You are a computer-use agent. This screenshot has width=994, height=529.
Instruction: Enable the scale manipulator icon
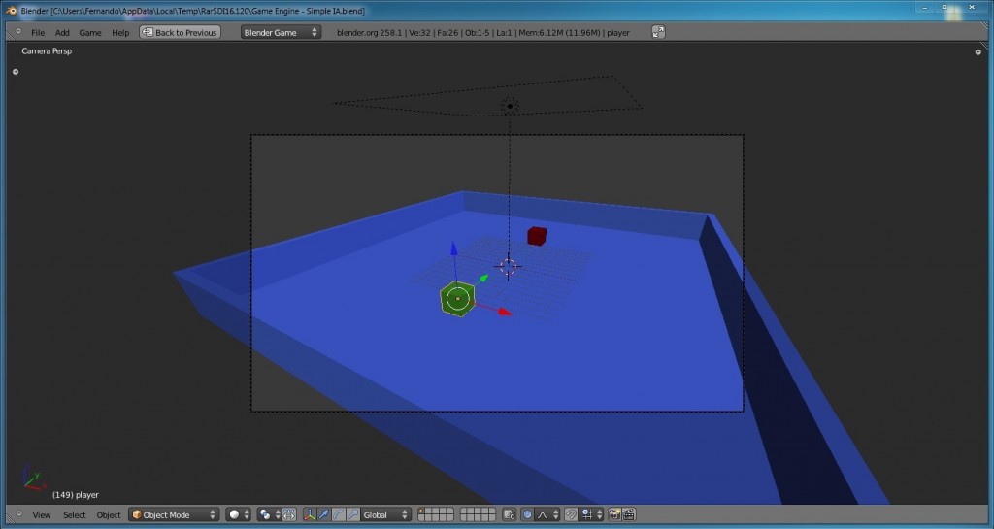(353, 515)
